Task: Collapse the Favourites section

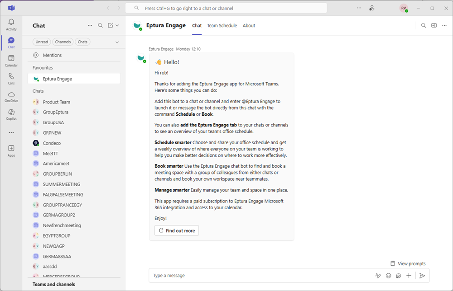Action: pyautogui.click(x=43, y=68)
